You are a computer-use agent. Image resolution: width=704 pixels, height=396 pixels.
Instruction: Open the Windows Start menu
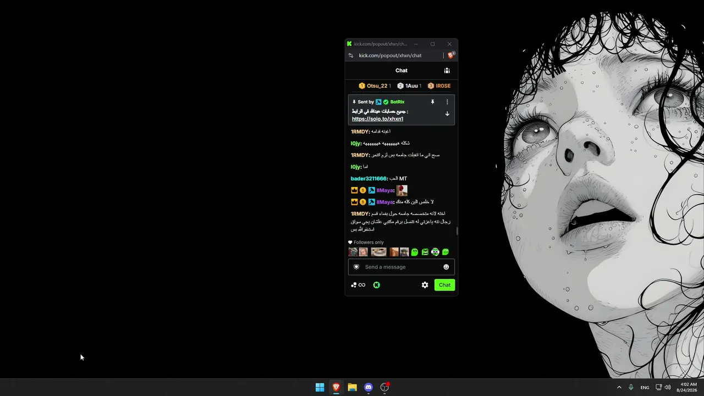320,387
